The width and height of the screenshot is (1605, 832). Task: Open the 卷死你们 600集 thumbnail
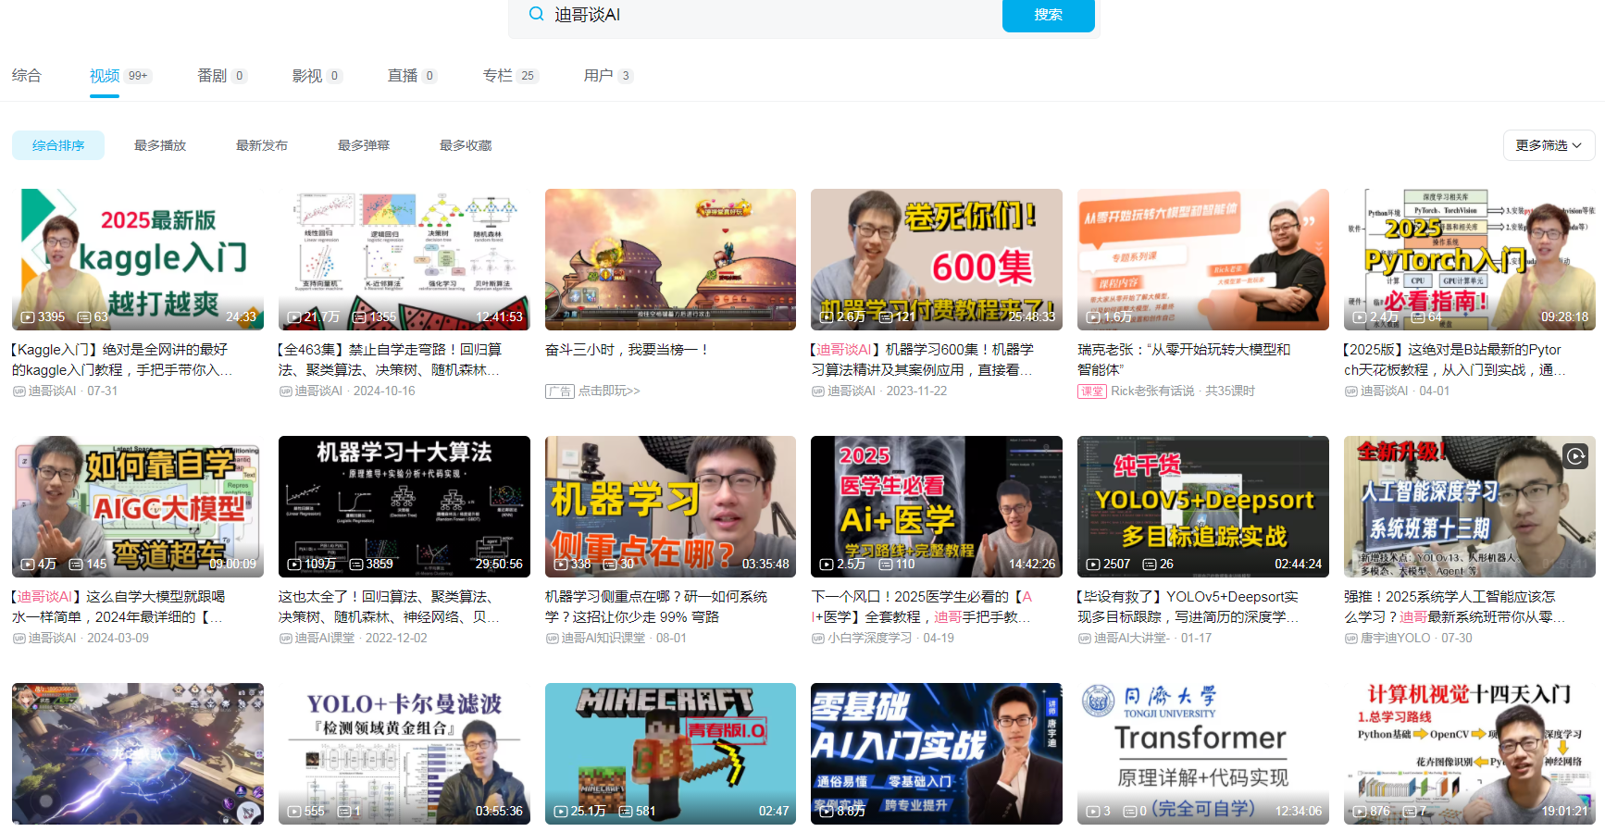click(x=937, y=259)
